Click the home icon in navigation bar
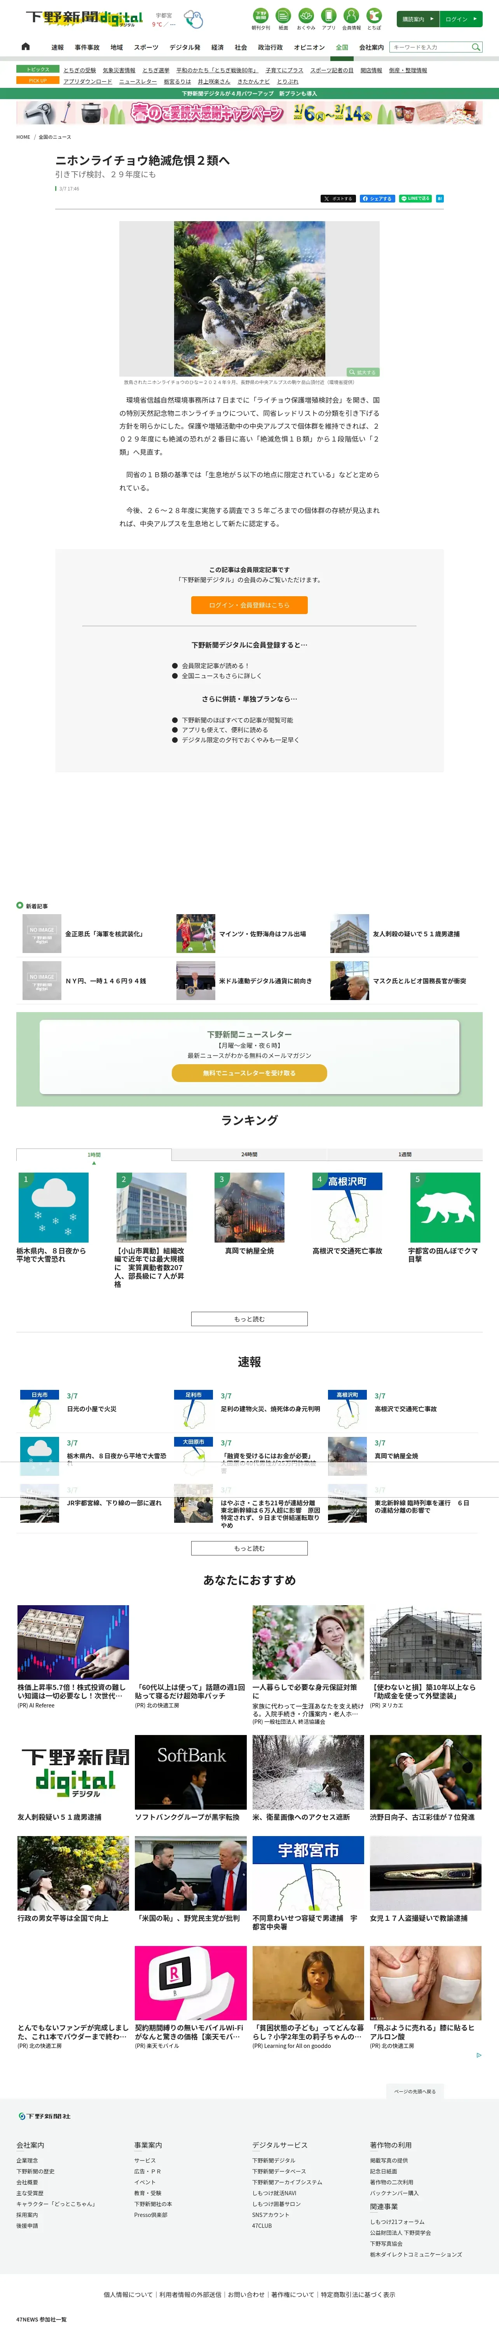Image resolution: width=499 pixels, height=2332 pixels. click(x=25, y=46)
